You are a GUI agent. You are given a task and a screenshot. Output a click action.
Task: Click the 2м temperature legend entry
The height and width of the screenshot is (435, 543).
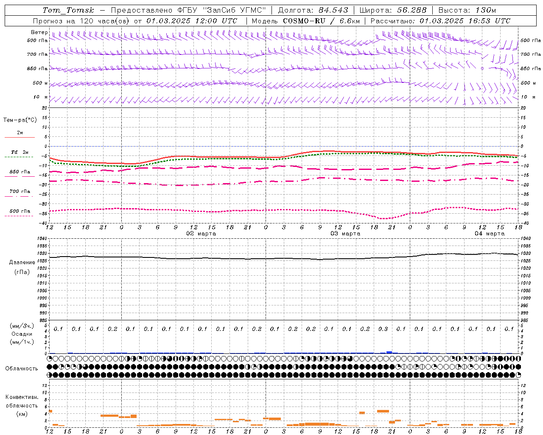tap(20, 133)
